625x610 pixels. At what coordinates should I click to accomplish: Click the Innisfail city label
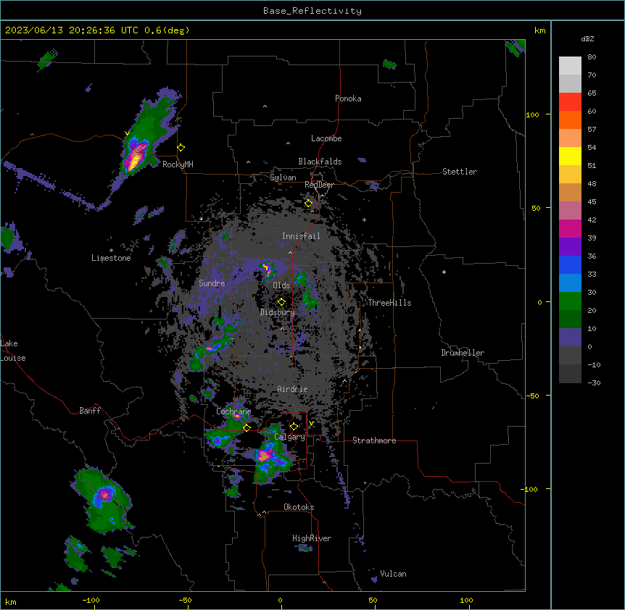point(301,236)
